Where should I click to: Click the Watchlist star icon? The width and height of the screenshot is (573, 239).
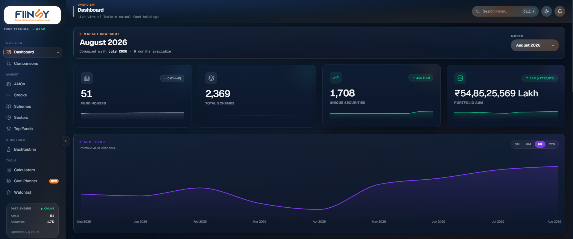(9, 192)
